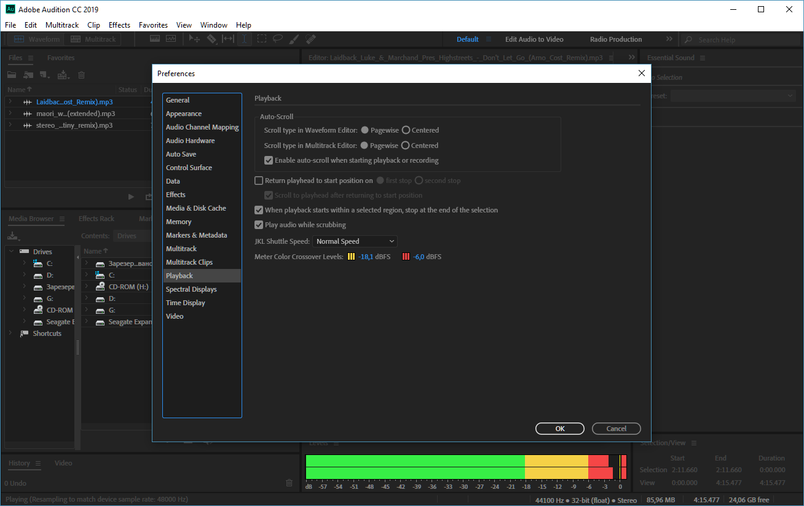
Task: Expand the maori_w...(extended).mp3 file entry
Action: pos(10,113)
